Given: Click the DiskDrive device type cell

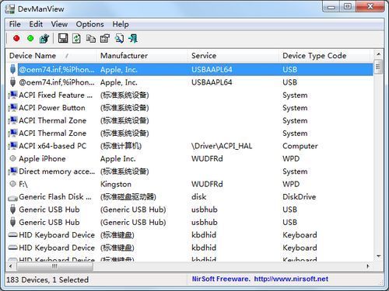Looking at the screenshot, I should coord(300,197).
